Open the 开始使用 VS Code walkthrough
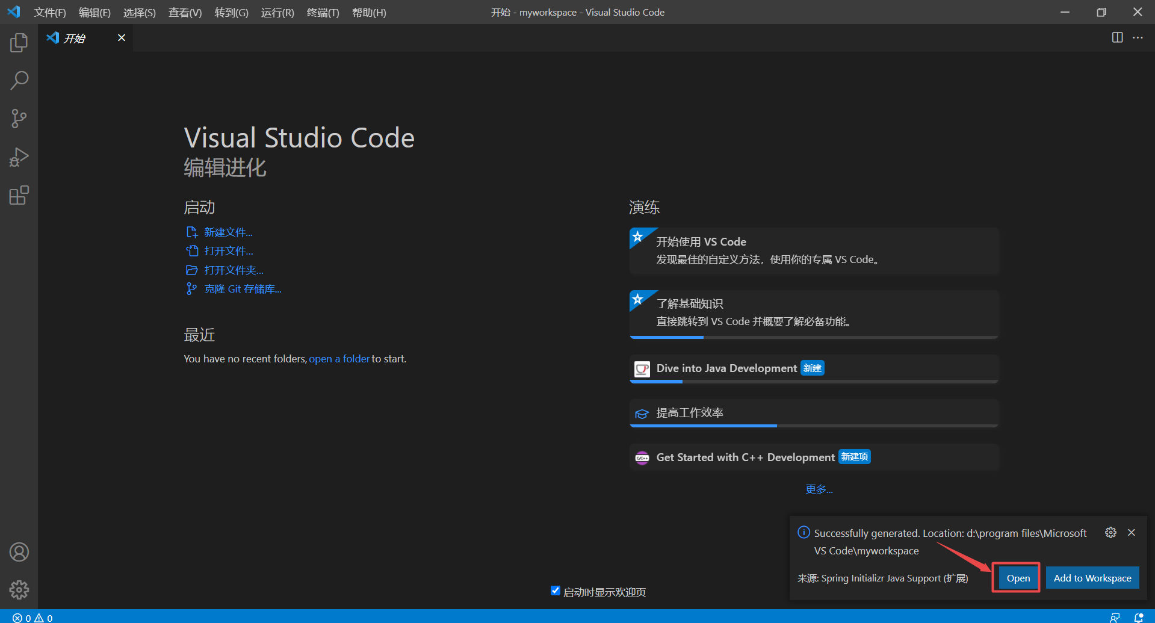Viewport: 1155px width, 623px height. [x=814, y=251]
